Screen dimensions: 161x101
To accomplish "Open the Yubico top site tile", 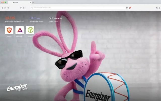I will 30,30.
